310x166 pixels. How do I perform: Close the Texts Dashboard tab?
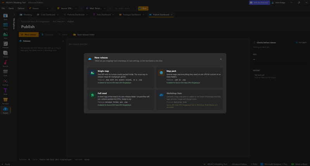[113, 15]
